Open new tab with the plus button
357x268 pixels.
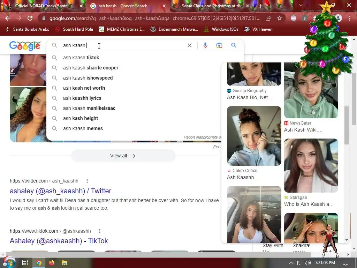coord(261,6)
